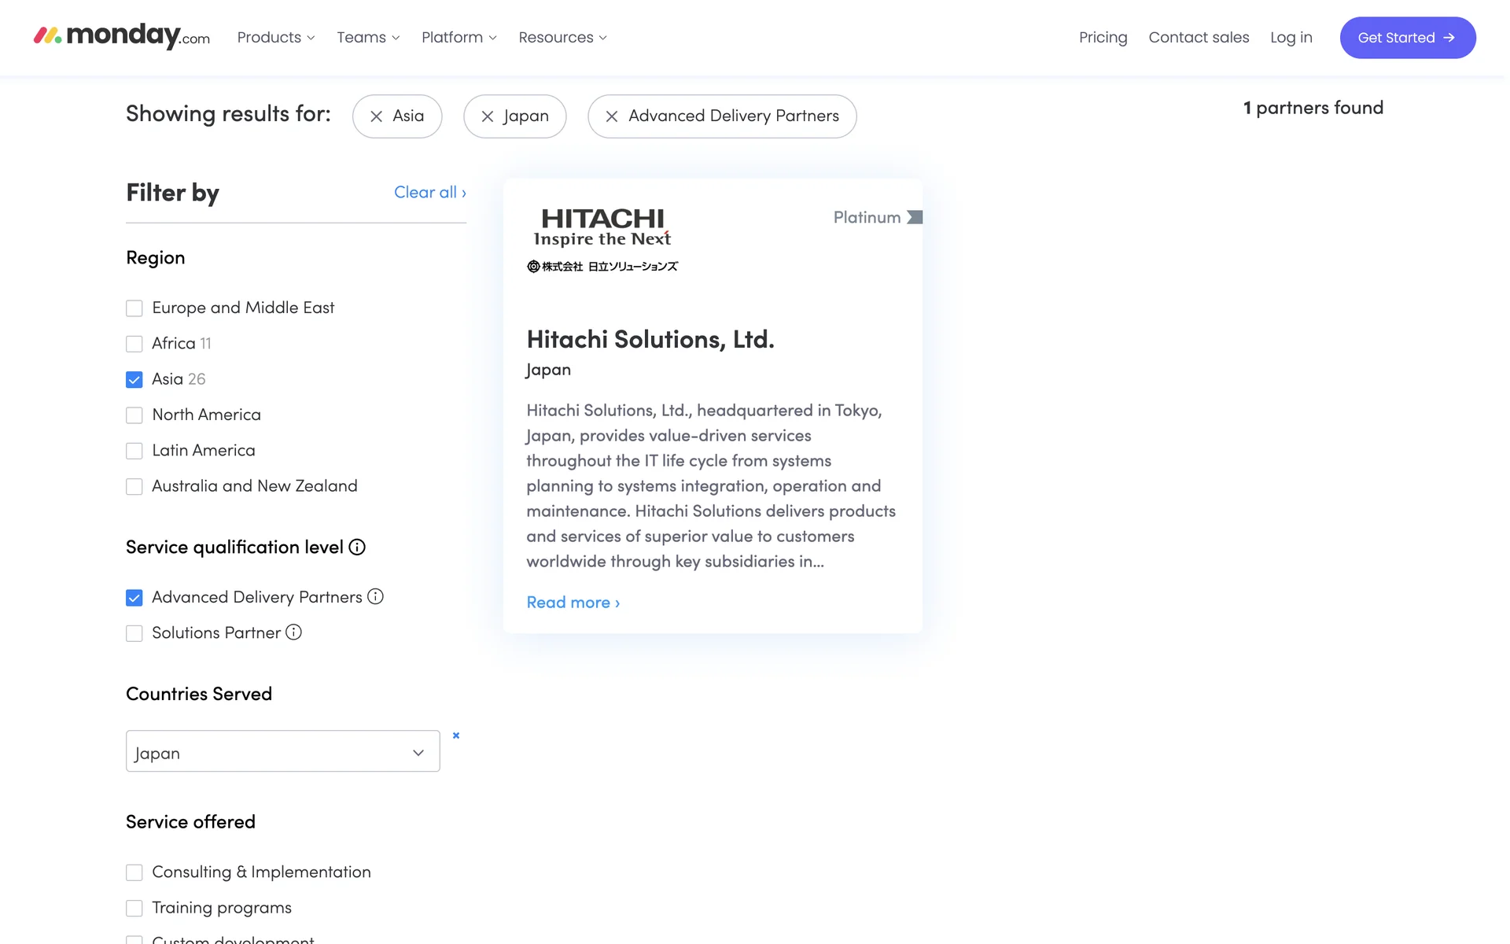Check the North America region checkbox

click(x=134, y=415)
